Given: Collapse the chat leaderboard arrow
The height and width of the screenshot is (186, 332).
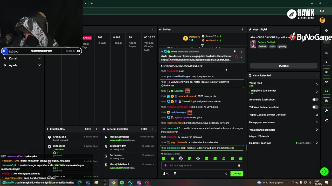Looking at the screenshot, I should pyautogui.click(x=202, y=45).
